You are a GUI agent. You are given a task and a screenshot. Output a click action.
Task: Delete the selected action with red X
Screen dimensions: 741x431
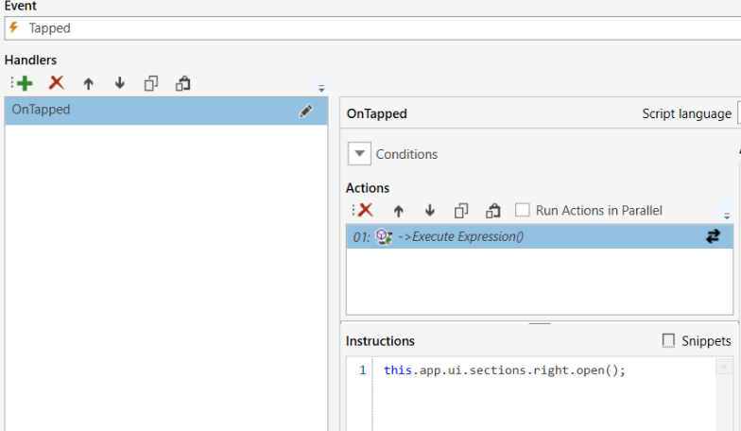coord(366,210)
